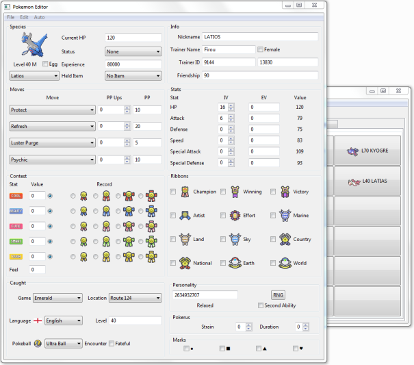
Task: Click the Winning ribbon icon
Action: point(235,192)
